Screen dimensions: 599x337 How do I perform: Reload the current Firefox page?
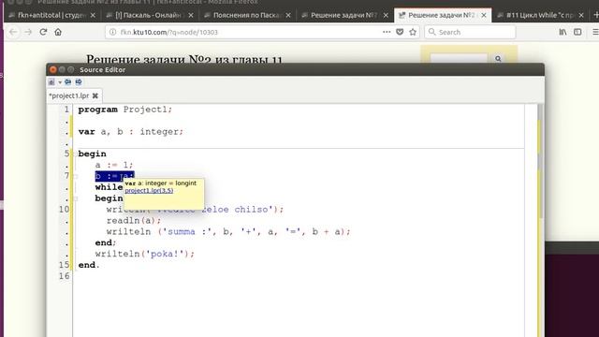[x=43, y=32]
